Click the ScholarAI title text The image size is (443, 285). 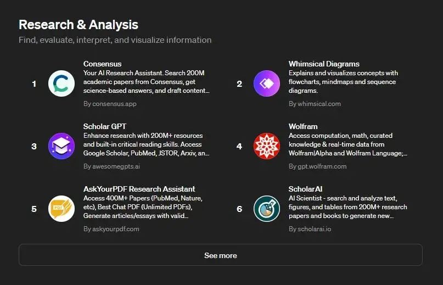click(x=305, y=189)
